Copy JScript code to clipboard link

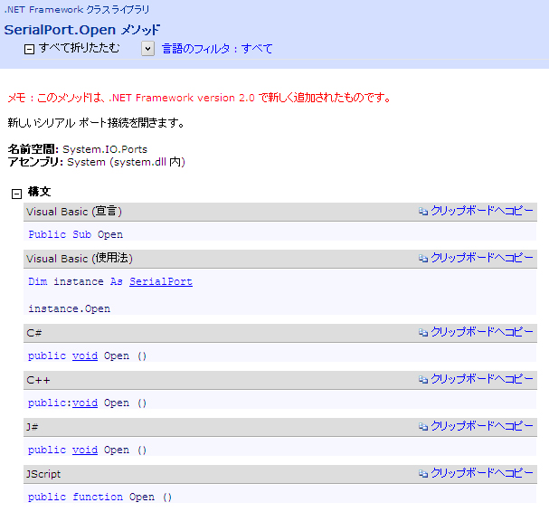coord(482,473)
